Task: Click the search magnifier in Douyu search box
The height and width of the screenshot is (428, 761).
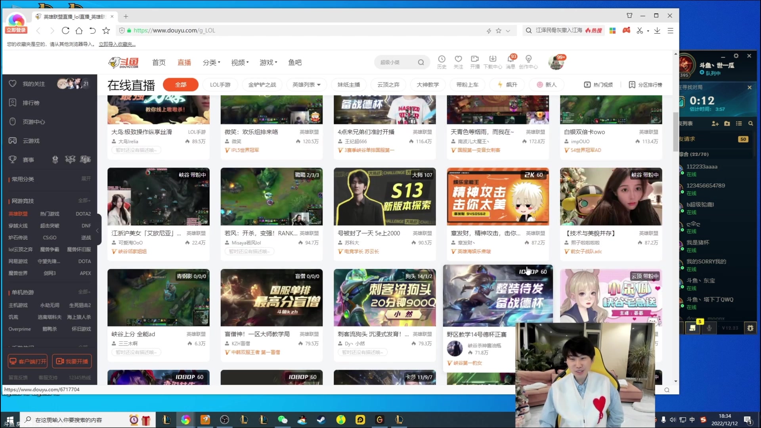Action: click(421, 62)
